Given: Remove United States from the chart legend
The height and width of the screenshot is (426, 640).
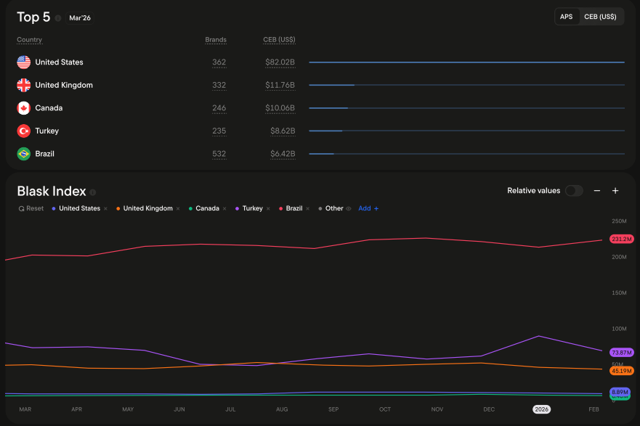Looking at the screenshot, I should [x=106, y=209].
